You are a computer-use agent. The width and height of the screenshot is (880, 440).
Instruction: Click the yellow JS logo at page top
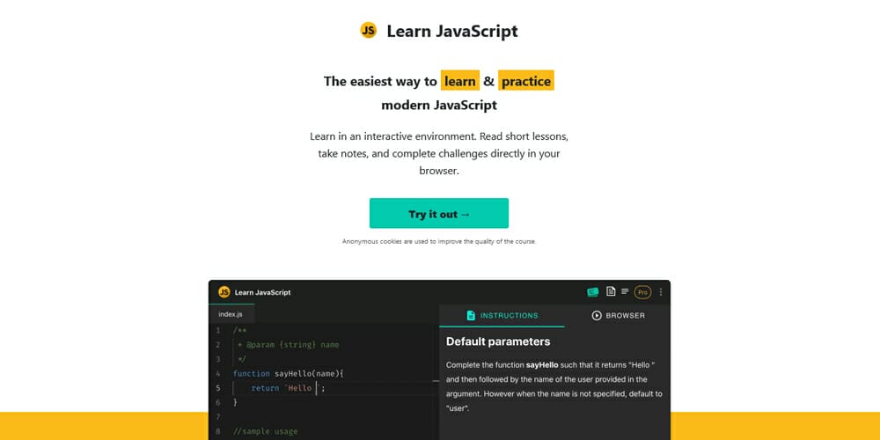click(368, 30)
